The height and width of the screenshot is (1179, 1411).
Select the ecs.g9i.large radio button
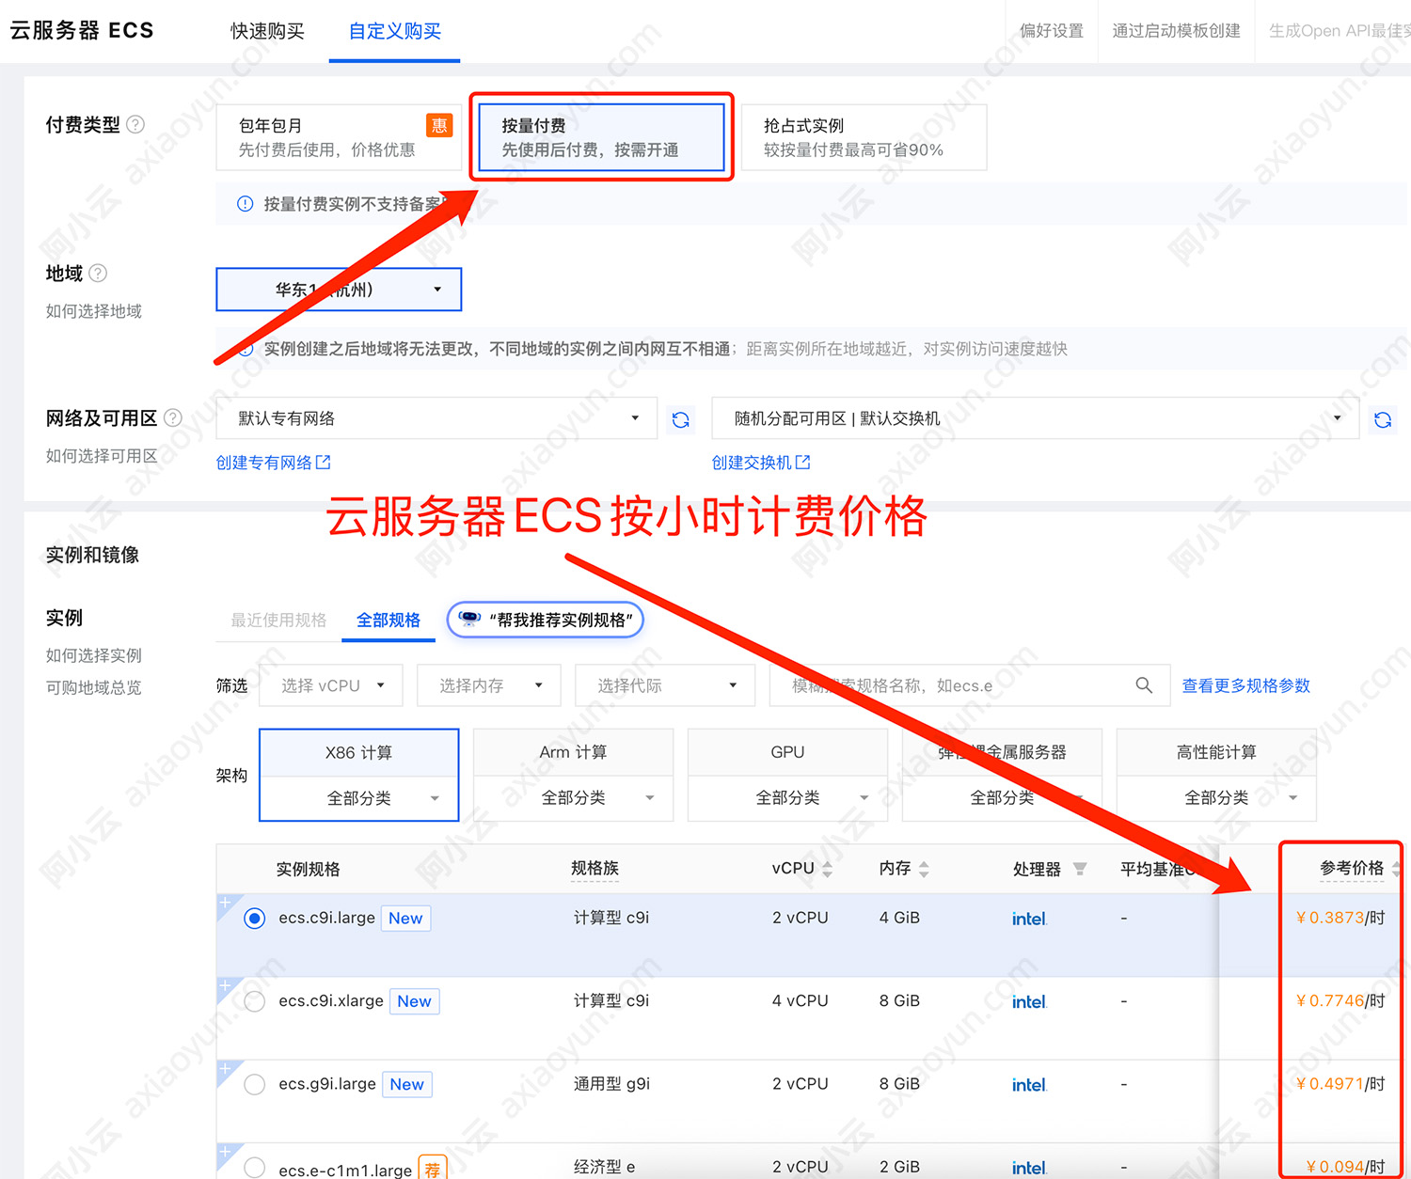click(254, 1084)
